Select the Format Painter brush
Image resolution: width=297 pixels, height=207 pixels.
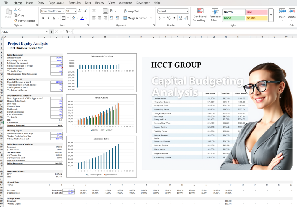tap(16, 20)
